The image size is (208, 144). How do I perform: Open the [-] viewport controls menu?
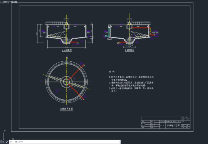pyautogui.click(x=2, y=2)
